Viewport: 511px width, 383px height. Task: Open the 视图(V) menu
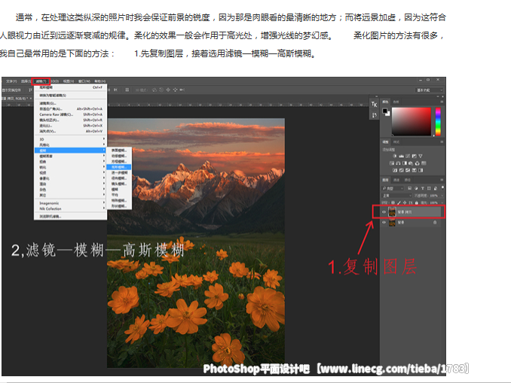[x=69, y=81]
